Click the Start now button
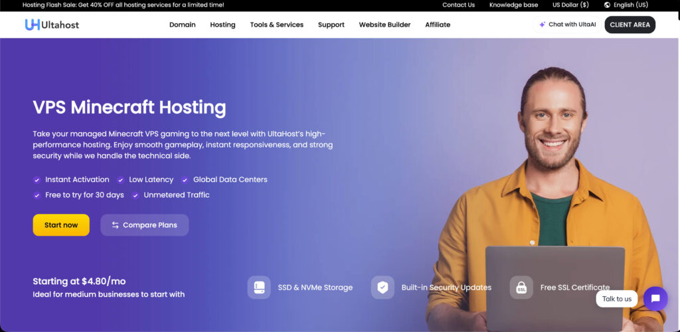Screen dimensions: 680x332 [61, 225]
